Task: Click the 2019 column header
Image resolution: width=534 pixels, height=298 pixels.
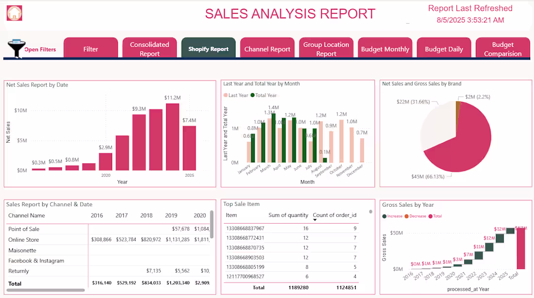Action: pyautogui.click(x=171, y=215)
